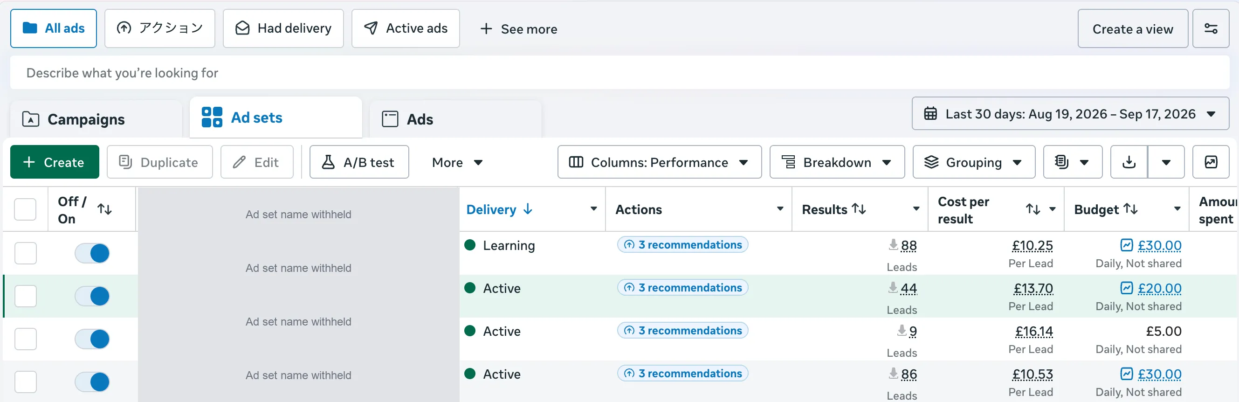This screenshot has width=1239, height=402.
Task: Switch to the Active ads view
Action: pos(406,28)
